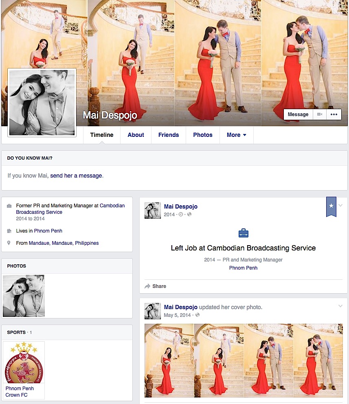Open the Timeline tab
Image resolution: width=349 pixels, height=404 pixels.
tap(102, 135)
